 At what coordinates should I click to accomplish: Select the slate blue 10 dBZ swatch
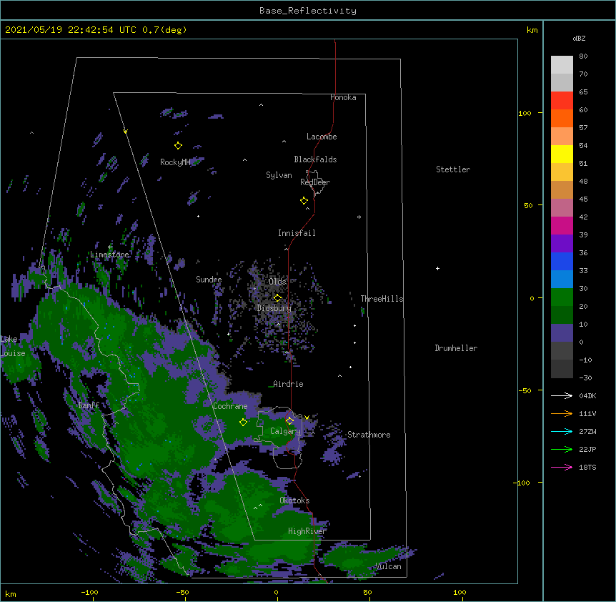(x=562, y=333)
